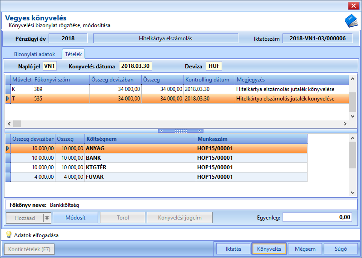Confirm with the Könyvelés button
362x258 pixels.
269,249
